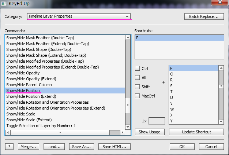The height and width of the screenshot is (155, 229).
Task: Click the Show Usage button
Action: coord(150,132)
